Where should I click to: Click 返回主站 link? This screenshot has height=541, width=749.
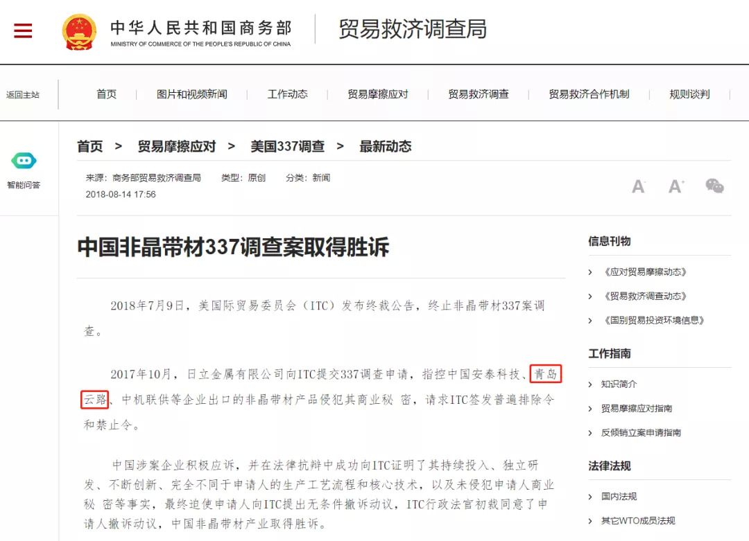23,94
